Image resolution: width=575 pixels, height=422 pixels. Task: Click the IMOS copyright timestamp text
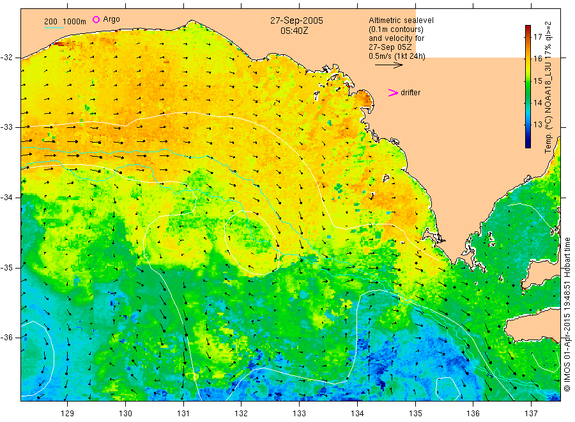pyautogui.click(x=567, y=314)
